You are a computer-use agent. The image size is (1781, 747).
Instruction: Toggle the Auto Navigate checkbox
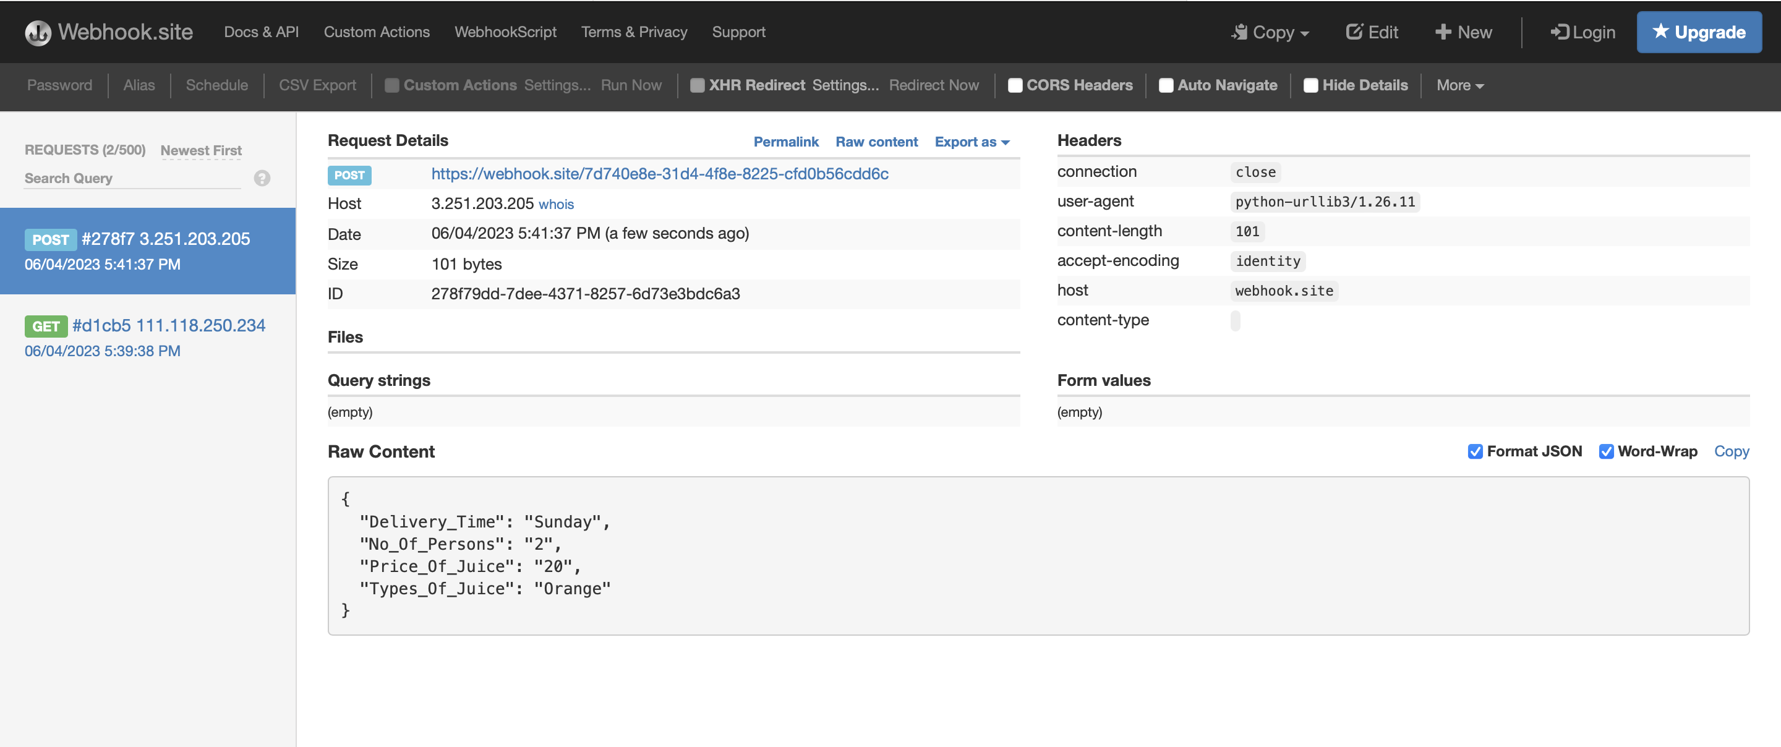pyautogui.click(x=1166, y=86)
